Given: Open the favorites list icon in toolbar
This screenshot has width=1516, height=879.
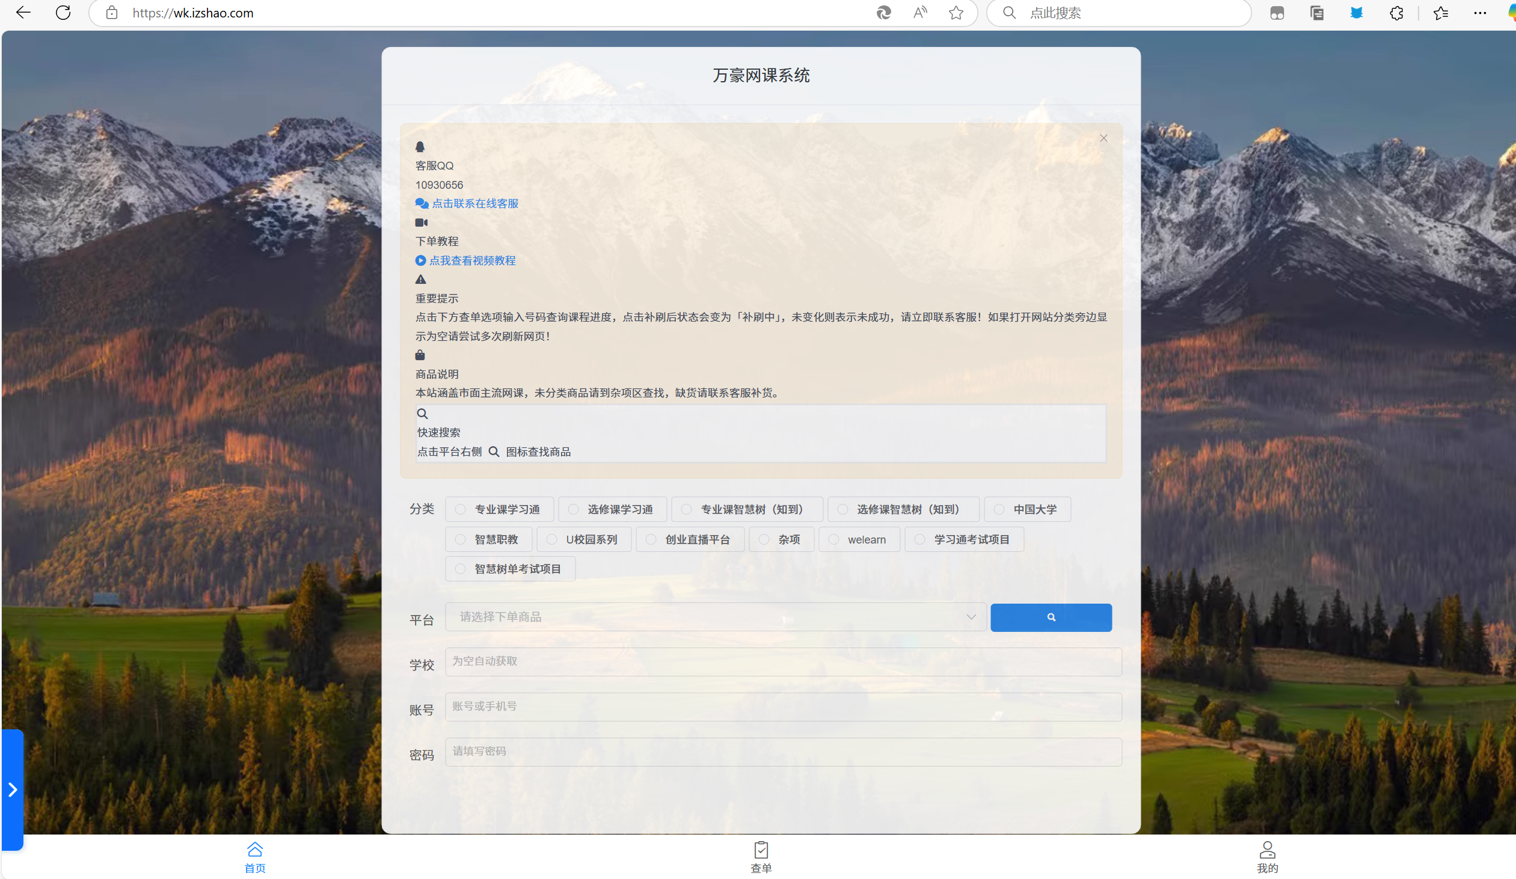Looking at the screenshot, I should tap(1440, 13).
